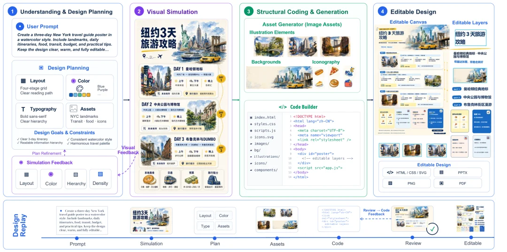Viewport: 507px width, 252px height.
Task: Click the Type chip in Design Replay
Action: (x=205, y=226)
